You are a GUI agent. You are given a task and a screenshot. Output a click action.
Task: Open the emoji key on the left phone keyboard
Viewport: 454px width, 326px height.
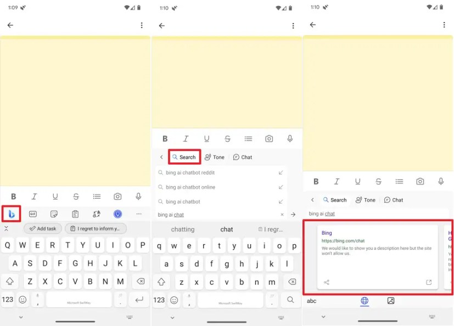pyautogui.click(x=23, y=299)
